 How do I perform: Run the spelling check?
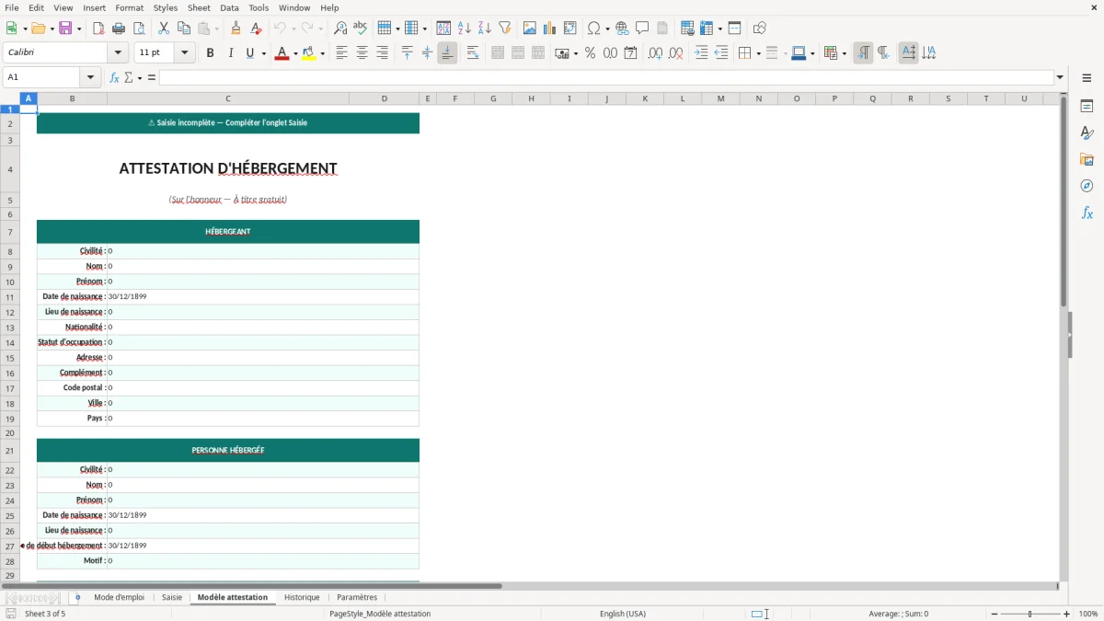coord(361,29)
